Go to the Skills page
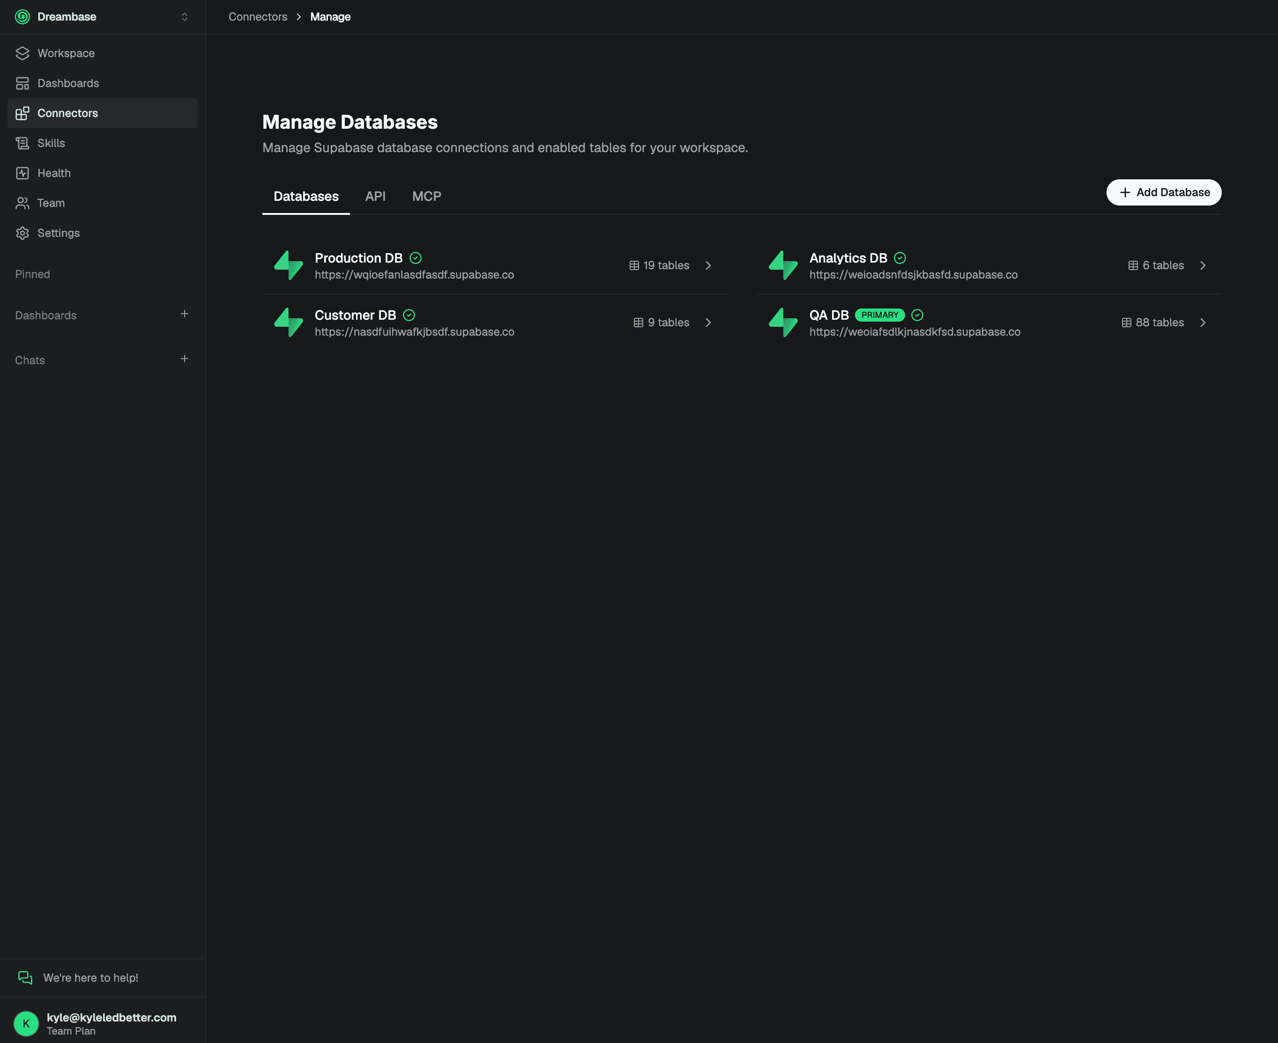Viewport: 1278px width, 1043px height. tap(102, 144)
